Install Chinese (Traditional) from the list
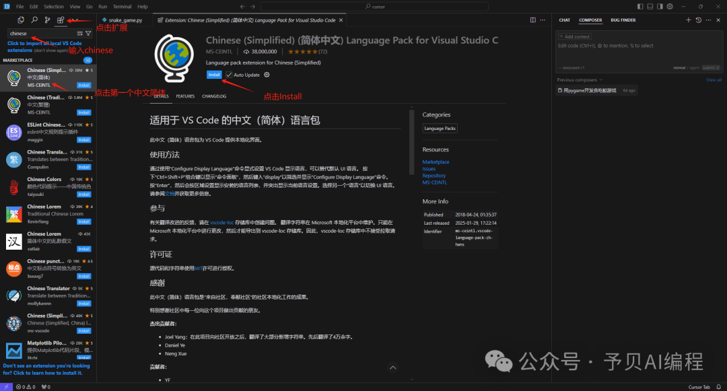727x391 pixels. pyautogui.click(x=84, y=112)
